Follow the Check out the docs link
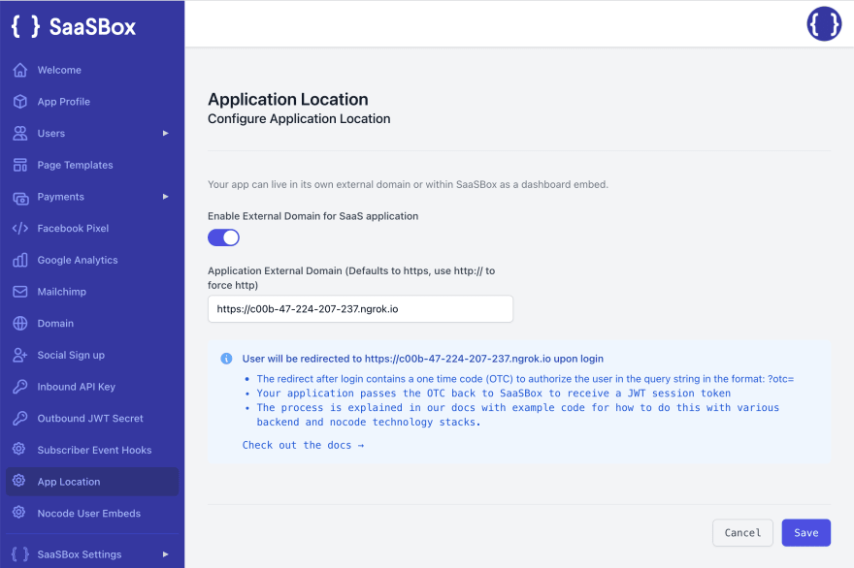The width and height of the screenshot is (854, 568). click(x=303, y=445)
